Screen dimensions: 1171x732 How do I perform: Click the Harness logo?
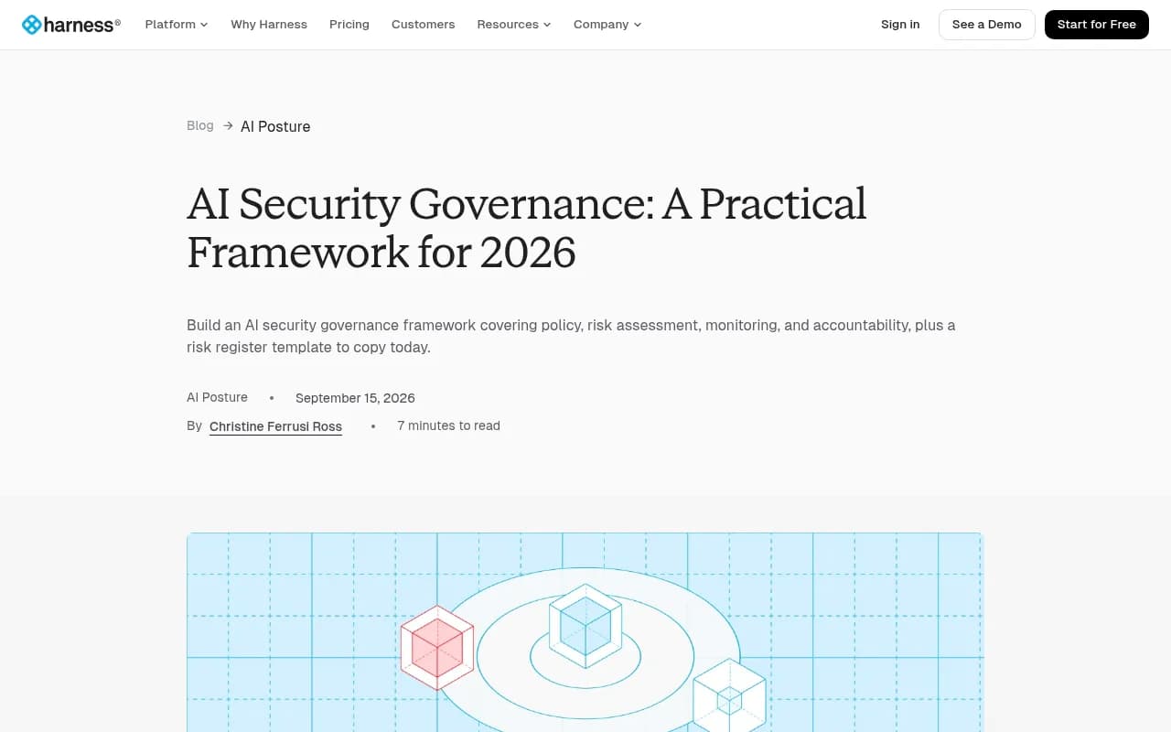tap(71, 25)
